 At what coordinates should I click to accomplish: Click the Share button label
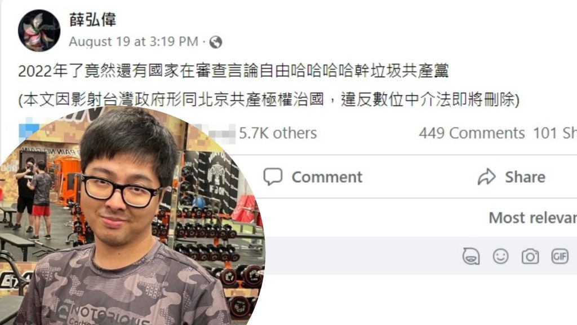(525, 177)
